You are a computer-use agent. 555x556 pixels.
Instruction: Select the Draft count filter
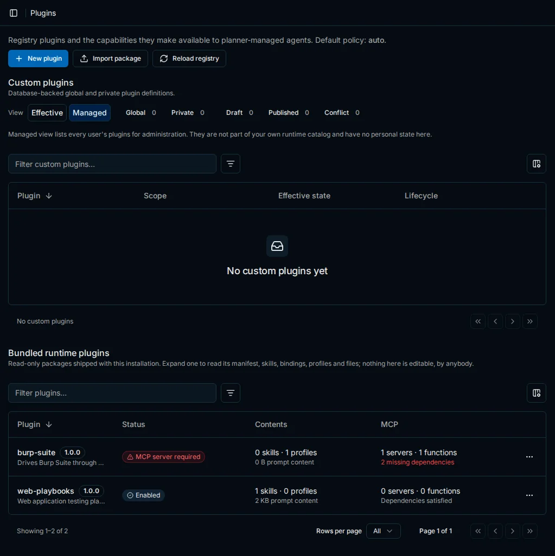click(x=240, y=113)
